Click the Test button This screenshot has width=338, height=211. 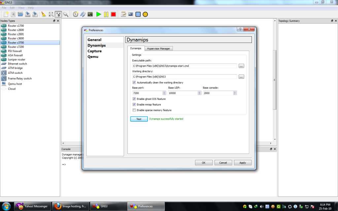(139, 119)
